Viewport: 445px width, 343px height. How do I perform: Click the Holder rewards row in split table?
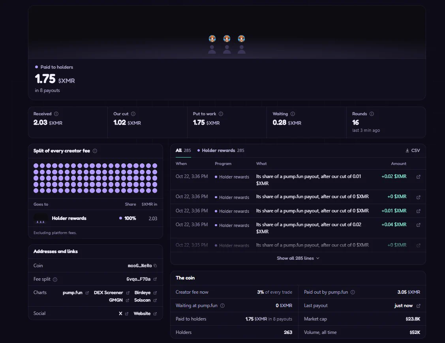[x=96, y=218]
